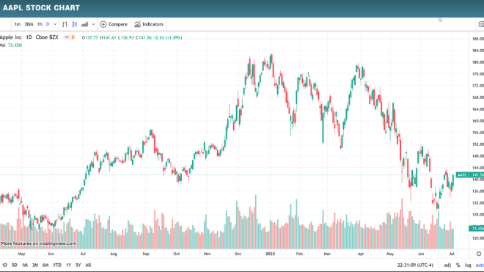Click the Apple Inc symbol title
Viewport: 484px width, 272px height.
(11, 37)
